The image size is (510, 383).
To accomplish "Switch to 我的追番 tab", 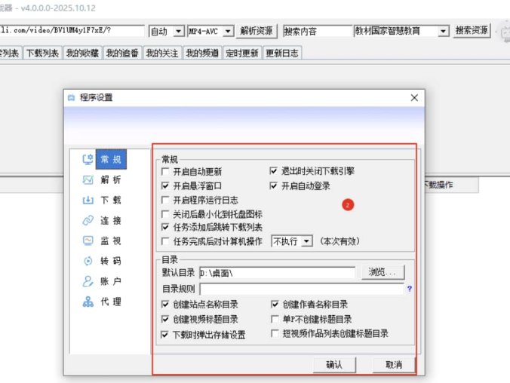I will [x=122, y=53].
